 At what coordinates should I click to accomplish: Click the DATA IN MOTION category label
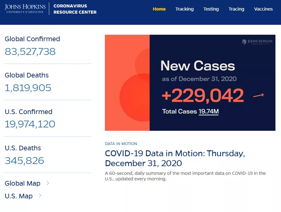[x=121, y=144]
